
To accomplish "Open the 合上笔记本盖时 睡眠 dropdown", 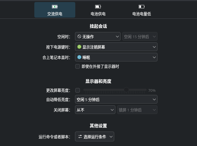I will [116, 57].
